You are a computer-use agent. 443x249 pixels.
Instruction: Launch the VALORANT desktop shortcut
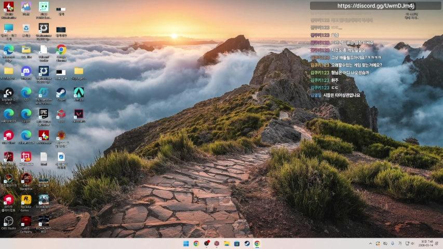click(x=78, y=114)
